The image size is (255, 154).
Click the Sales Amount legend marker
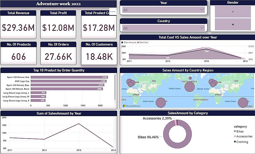point(122,42)
